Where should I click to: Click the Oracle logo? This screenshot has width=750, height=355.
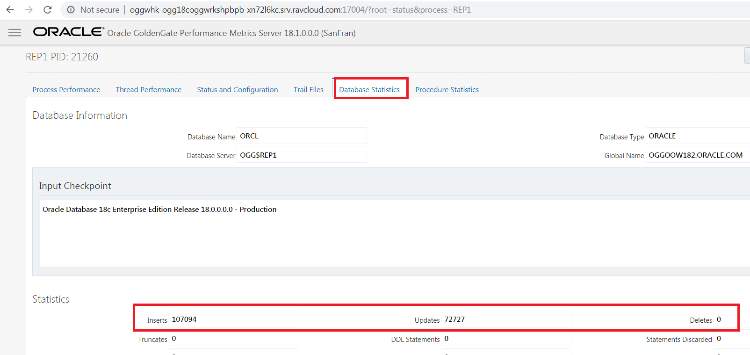(68, 32)
